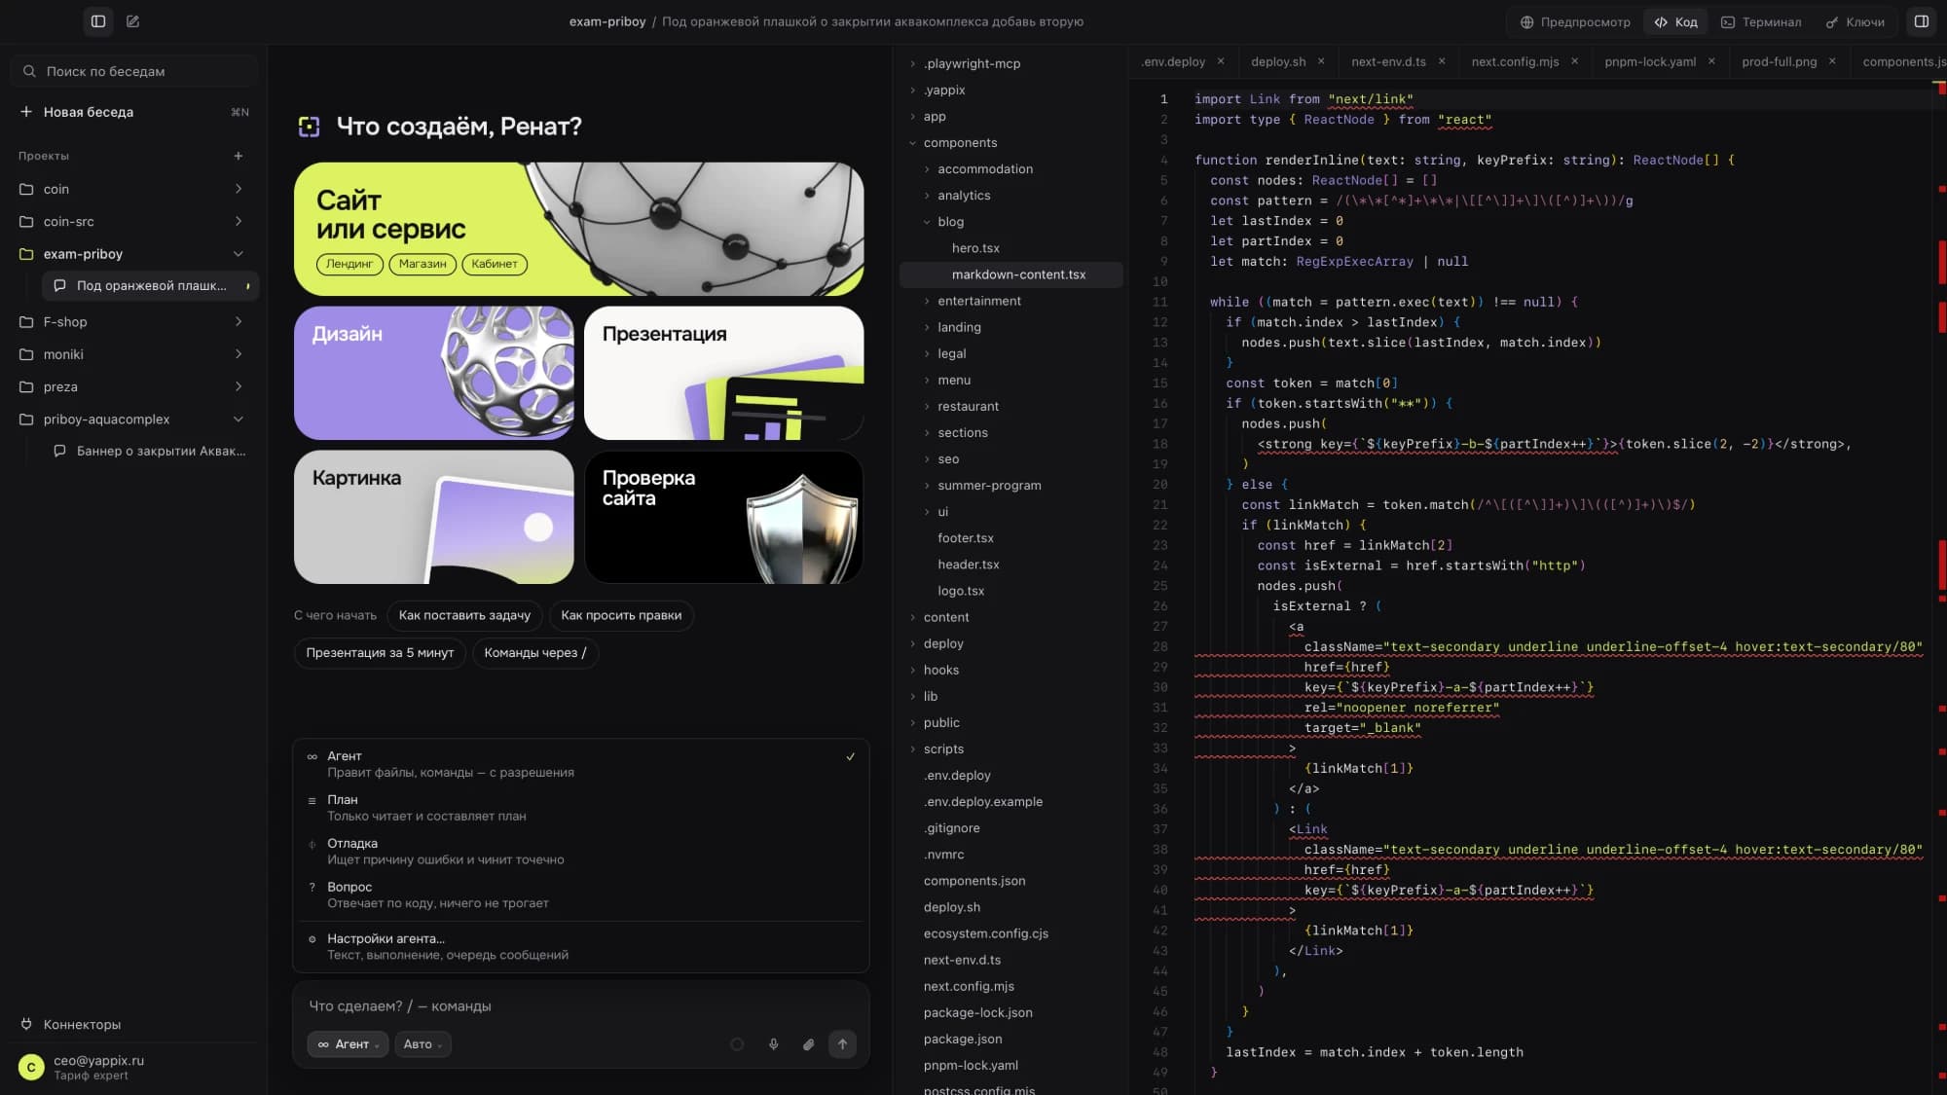
Task: Open the Агент mode dropdown
Action: click(348, 1044)
